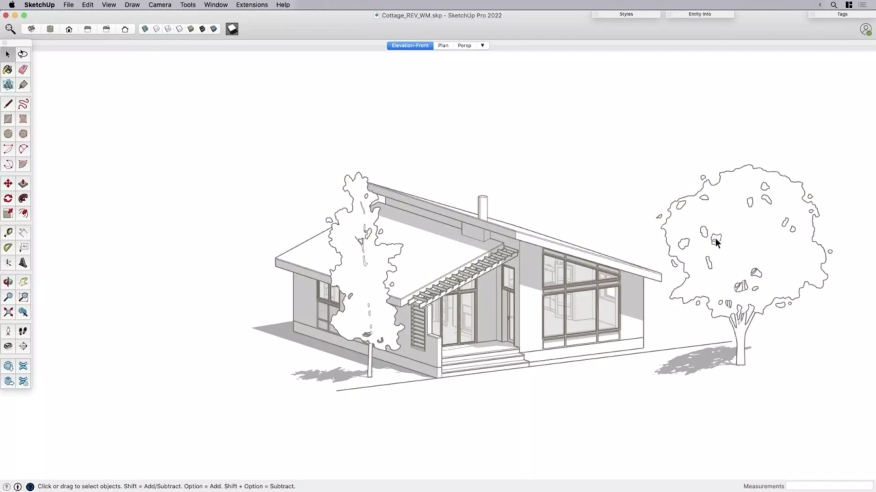Click the Zoom Extents tool
876x492 pixels.
pyautogui.click(x=8, y=312)
